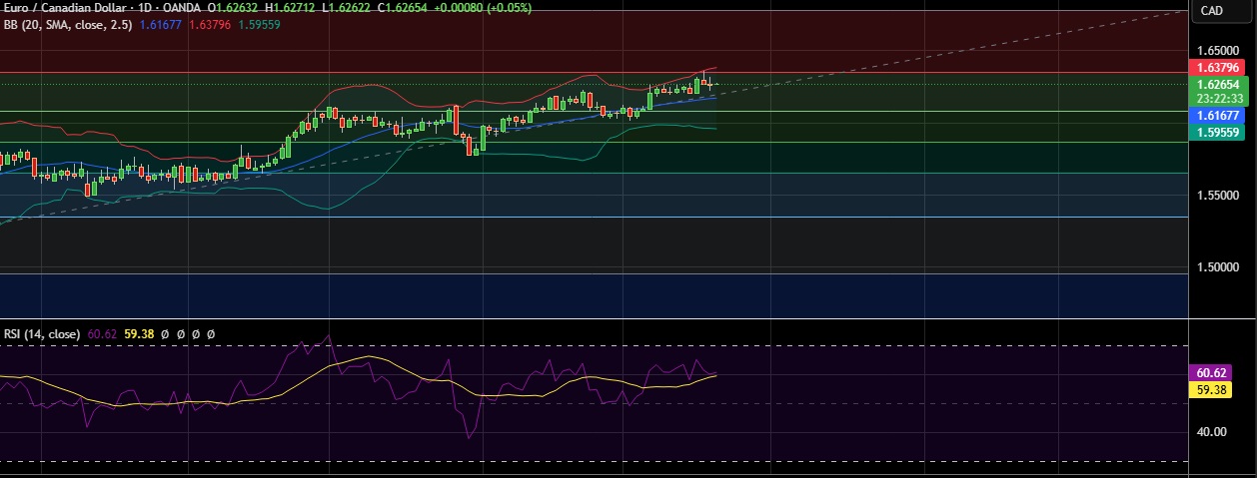Click the yellow 59.38 value in RSI legend

(x=139, y=334)
